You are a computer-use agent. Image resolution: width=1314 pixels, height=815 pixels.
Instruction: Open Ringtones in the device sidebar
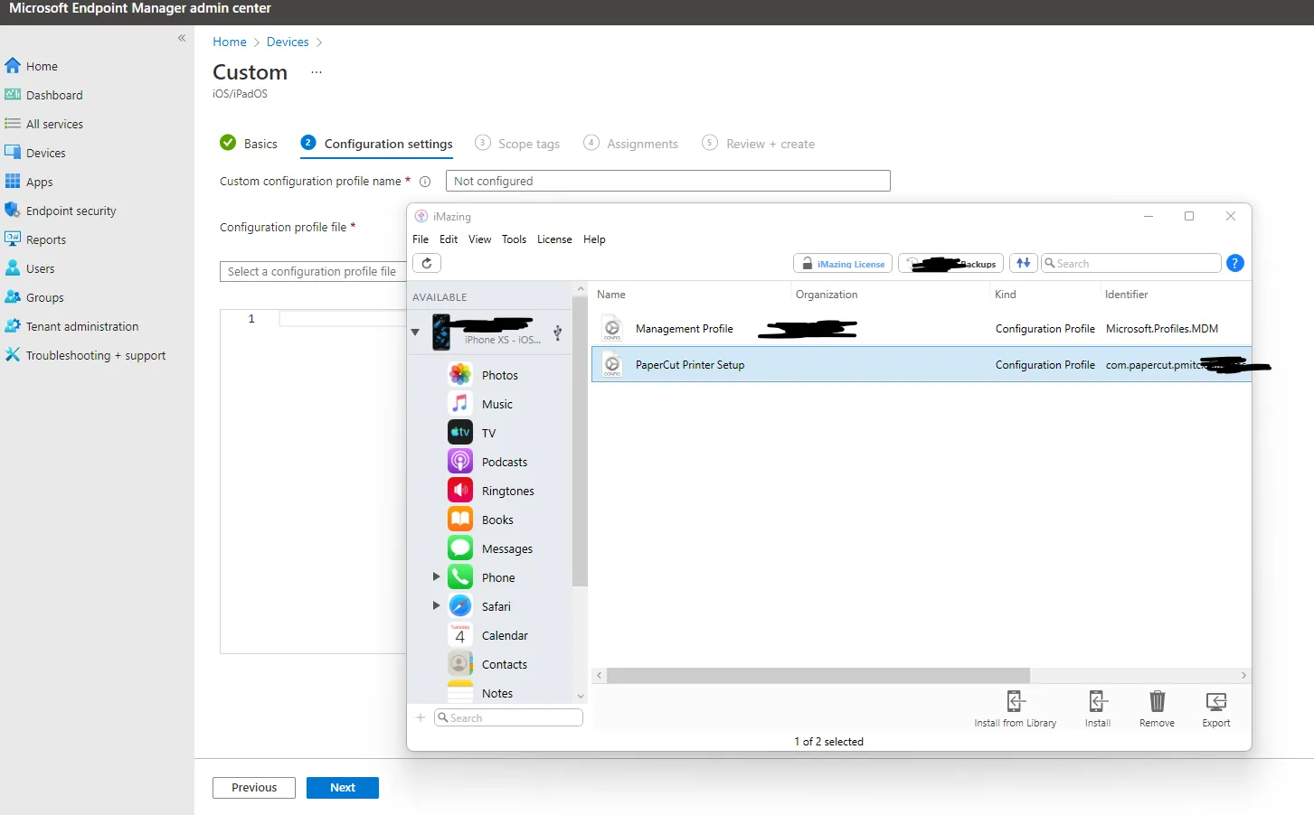tap(491, 491)
